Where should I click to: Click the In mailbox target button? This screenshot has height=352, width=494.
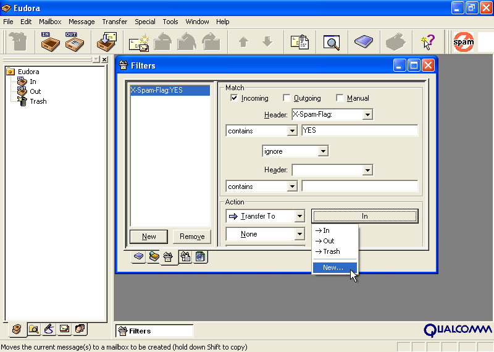tap(365, 216)
